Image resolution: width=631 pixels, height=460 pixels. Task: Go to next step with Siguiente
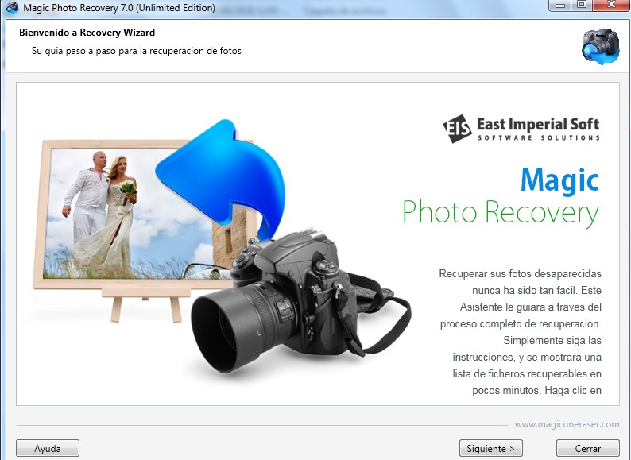click(490, 448)
